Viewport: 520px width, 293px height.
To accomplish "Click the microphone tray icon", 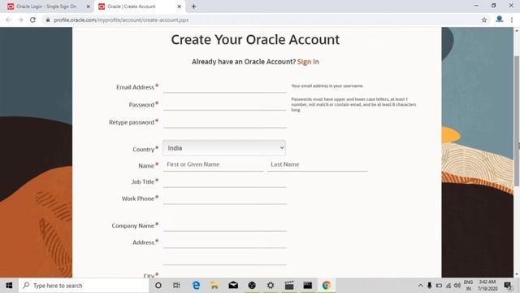I will 430,286.
